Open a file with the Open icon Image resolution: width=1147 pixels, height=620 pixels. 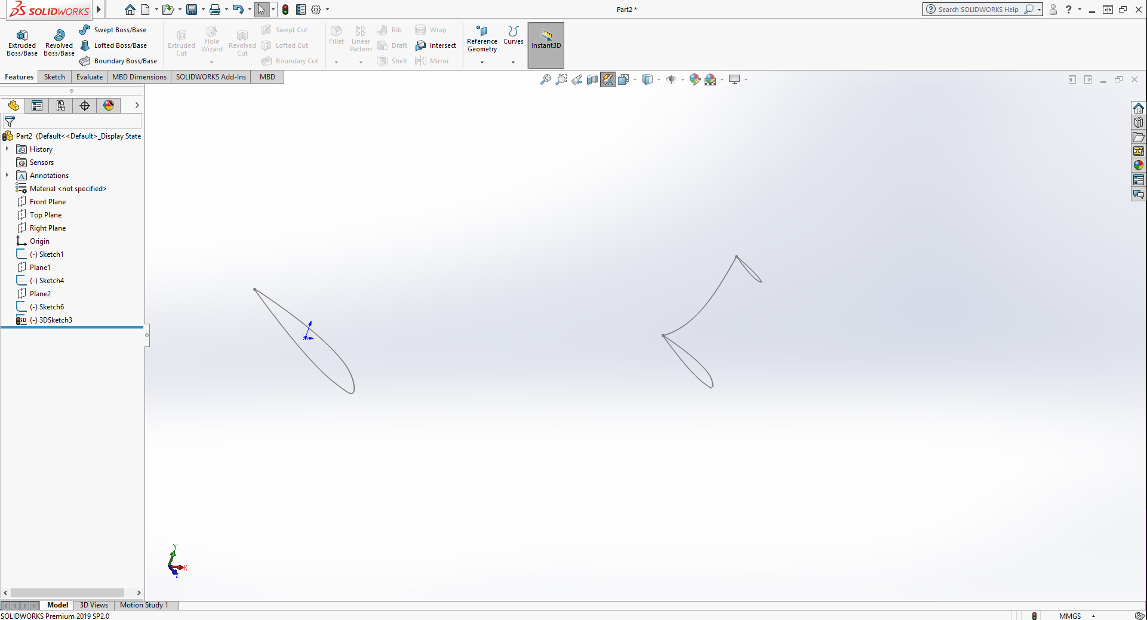(168, 10)
